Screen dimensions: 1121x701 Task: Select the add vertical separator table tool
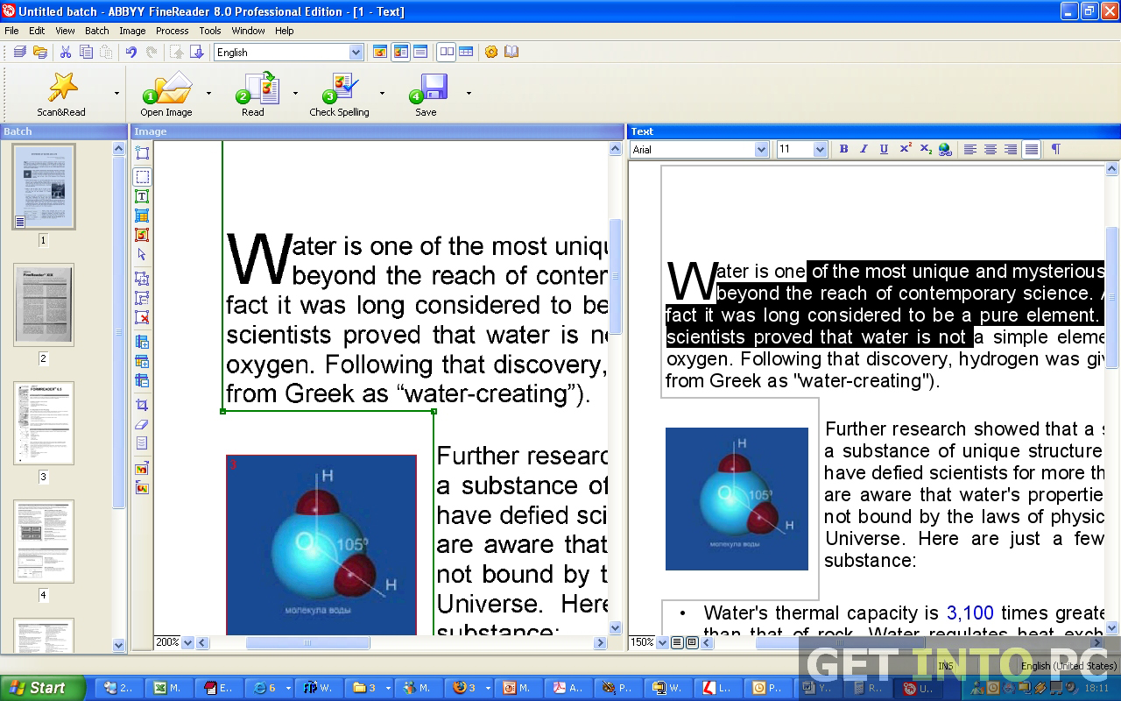tap(142, 342)
